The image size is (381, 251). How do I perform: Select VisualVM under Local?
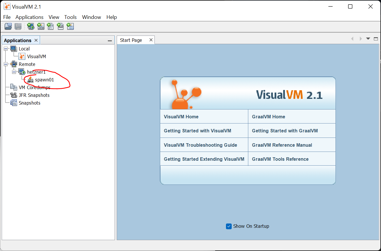[x=36, y=56]
